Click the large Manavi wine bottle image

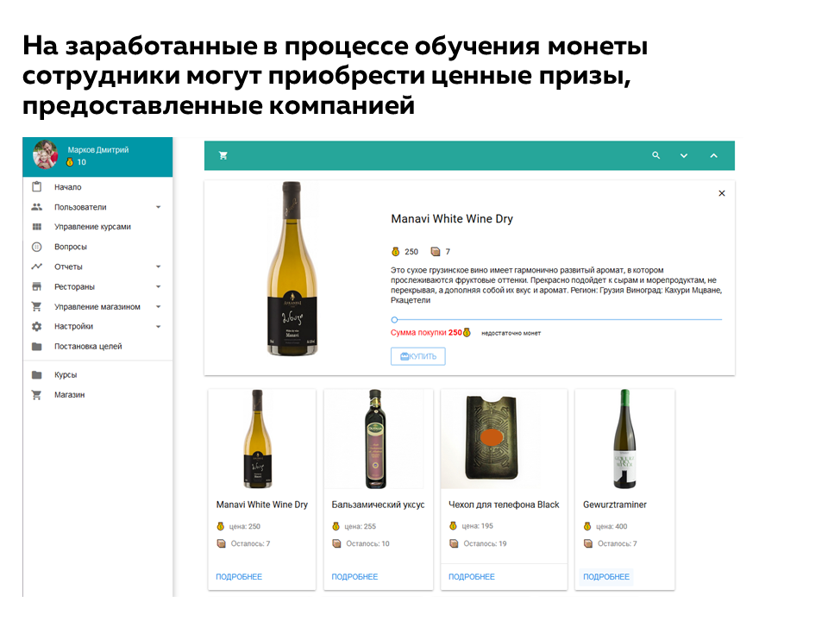pos(292,269)
